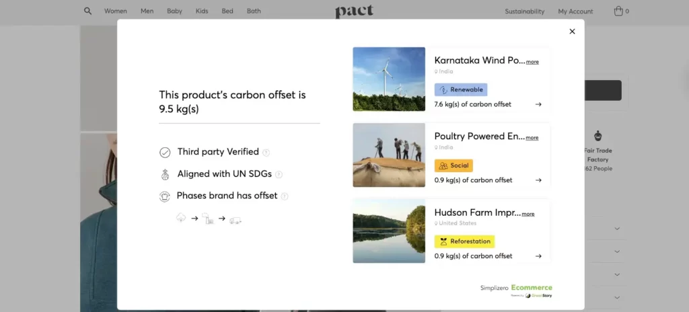Viewport: 689px width, 312px height.
Task: Show help for Phases brand has offset
Action: [285, 196]
